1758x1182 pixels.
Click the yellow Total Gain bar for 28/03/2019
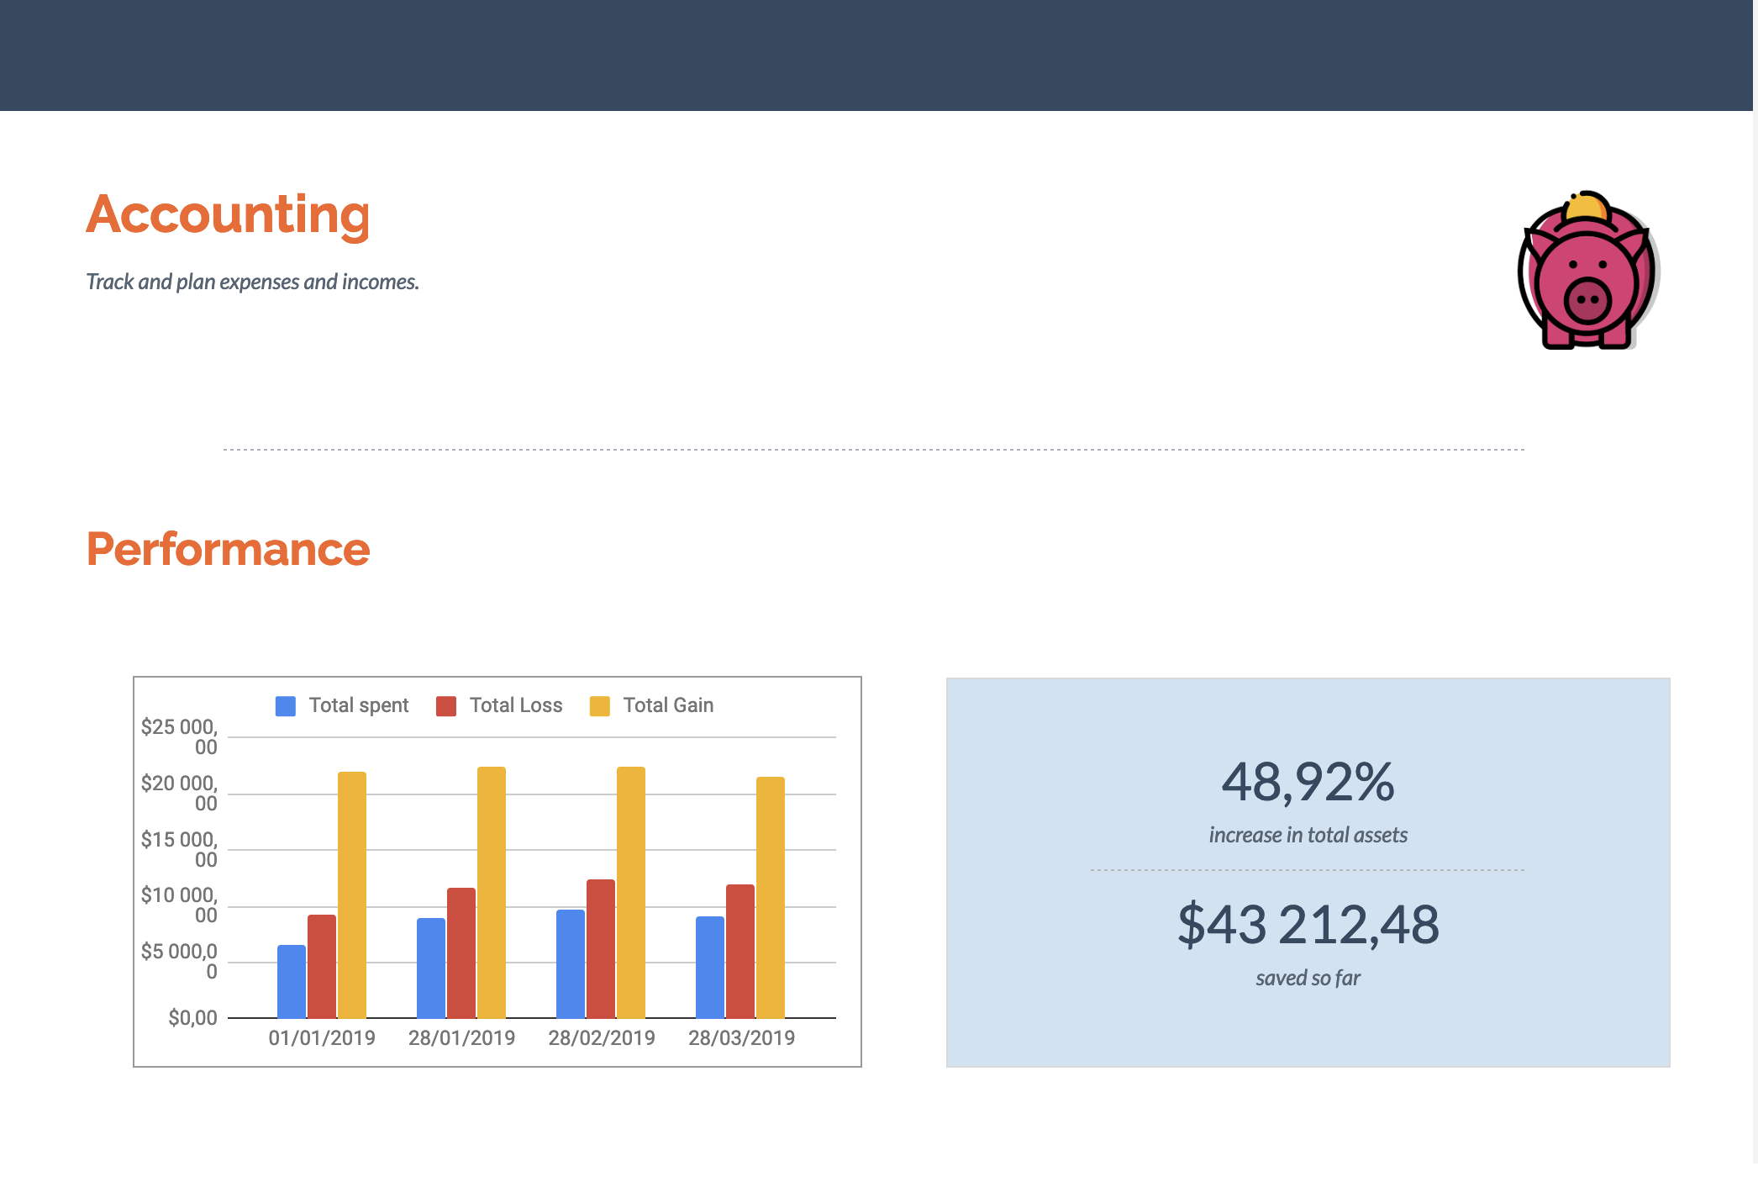(771, 897)
